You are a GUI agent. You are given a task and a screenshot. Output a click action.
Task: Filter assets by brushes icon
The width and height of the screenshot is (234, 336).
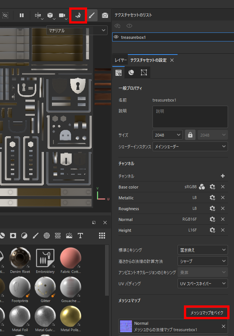tap(36, 236)
